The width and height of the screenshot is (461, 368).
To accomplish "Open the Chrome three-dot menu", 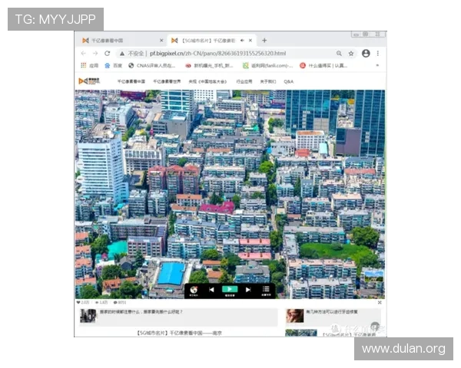I will [x=379, y=54].
